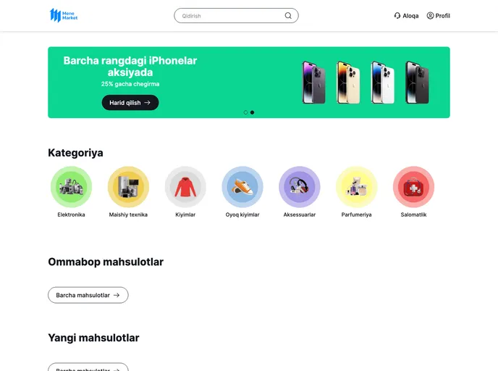Open the Aloqa contact link
This screenshot has width=498, height=371.
[406, 15]
